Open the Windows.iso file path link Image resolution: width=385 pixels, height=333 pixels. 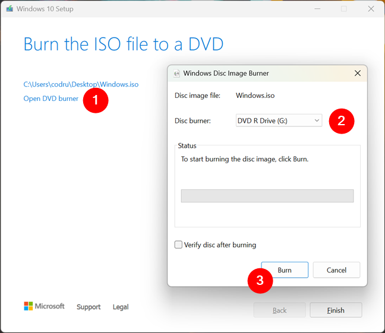81,84
